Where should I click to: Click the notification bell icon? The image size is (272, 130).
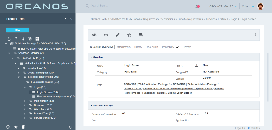(x=197, y=6)
